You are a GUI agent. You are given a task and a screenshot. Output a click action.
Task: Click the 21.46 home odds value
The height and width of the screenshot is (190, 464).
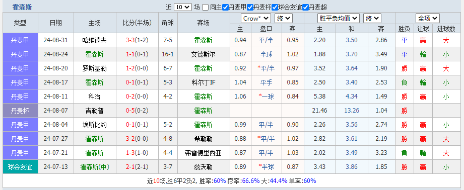pos(320,111)
